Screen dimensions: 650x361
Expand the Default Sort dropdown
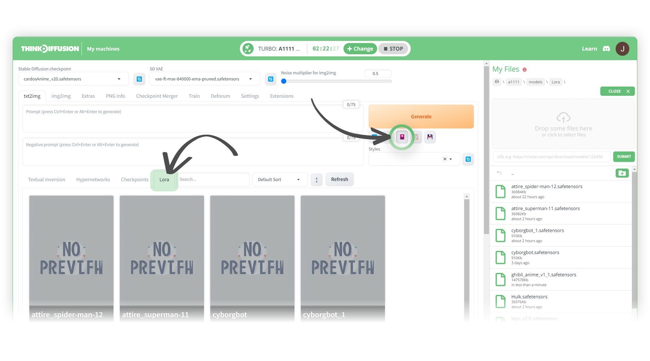coord(298,179)
